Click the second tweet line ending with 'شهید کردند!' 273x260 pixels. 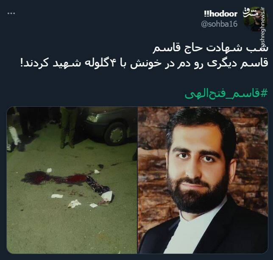click(144, 63)
